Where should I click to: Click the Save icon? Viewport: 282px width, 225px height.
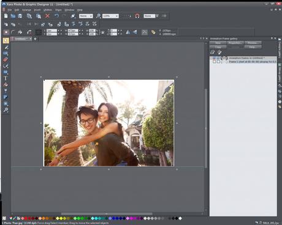[20, 16]
